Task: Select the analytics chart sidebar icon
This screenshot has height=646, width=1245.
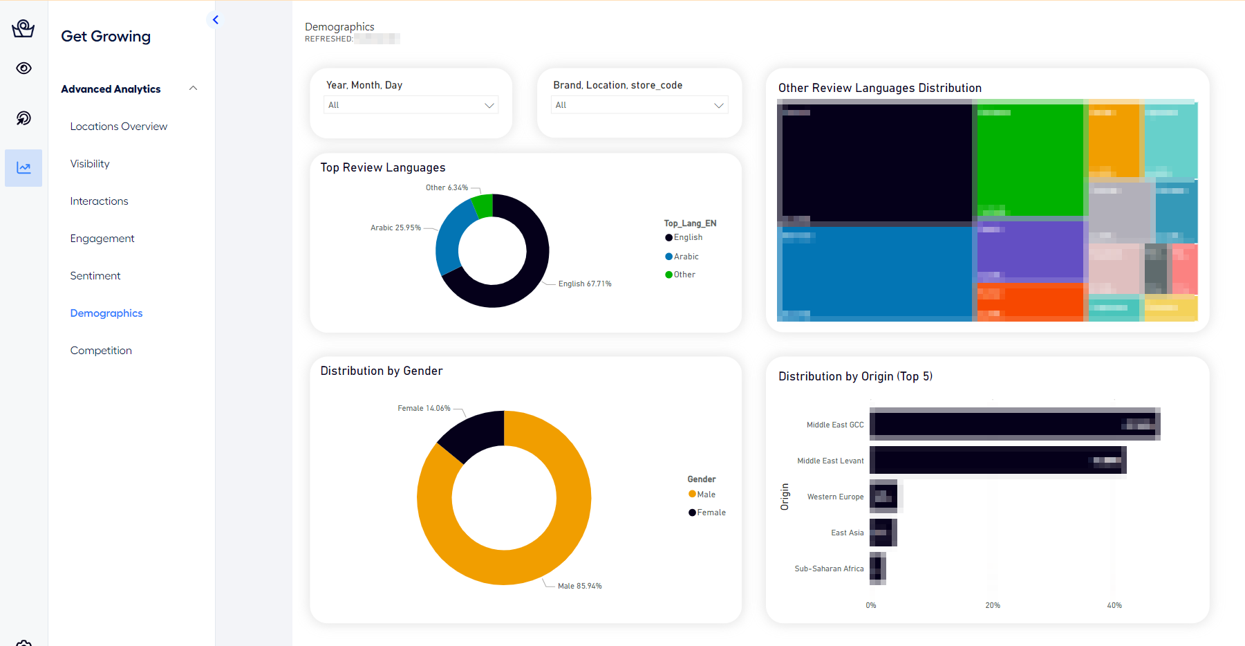Action: pos(24,168)
